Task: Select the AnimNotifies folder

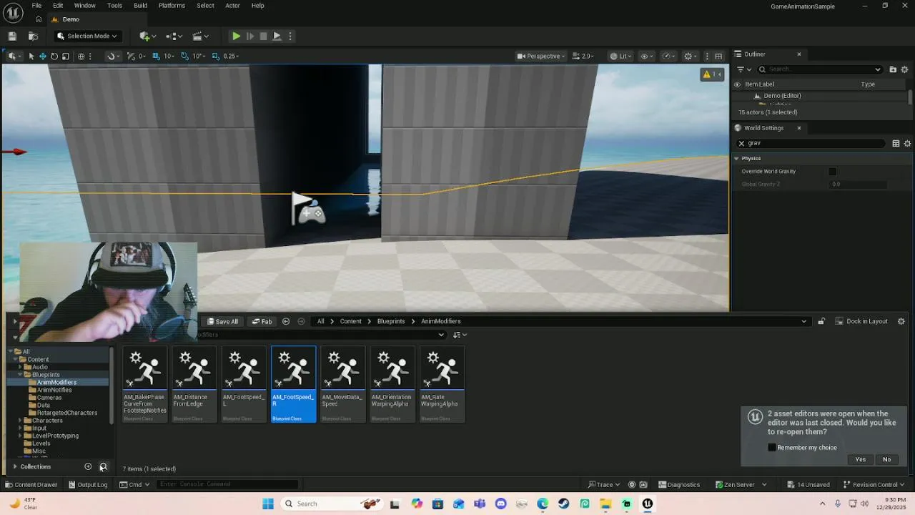Action: [x=54, y=390]
